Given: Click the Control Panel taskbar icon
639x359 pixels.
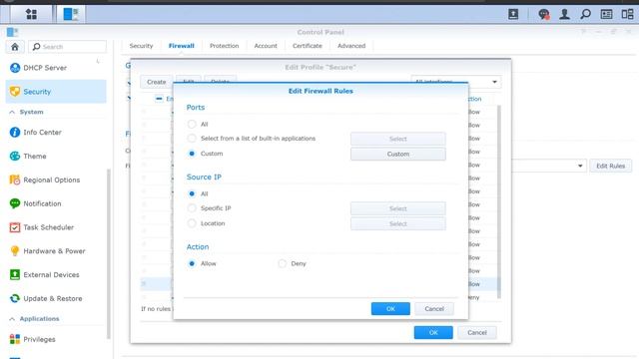Looking at the screenshot, I should point(71,14).
